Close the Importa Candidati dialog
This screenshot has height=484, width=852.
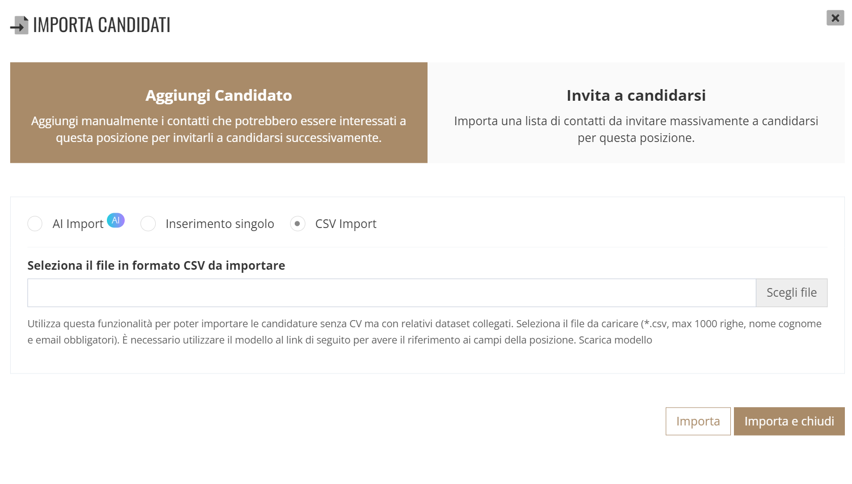click(835, 18)
